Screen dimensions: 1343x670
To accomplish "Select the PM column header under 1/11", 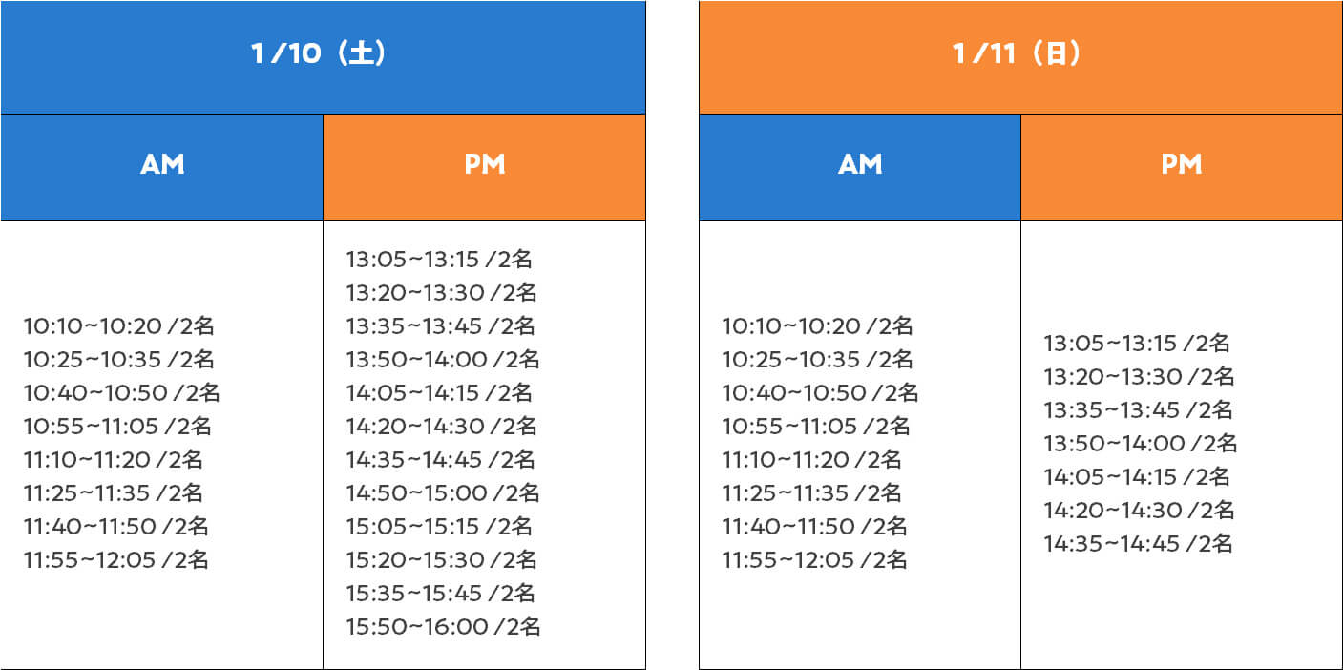I will click(x=1181, y=165).
